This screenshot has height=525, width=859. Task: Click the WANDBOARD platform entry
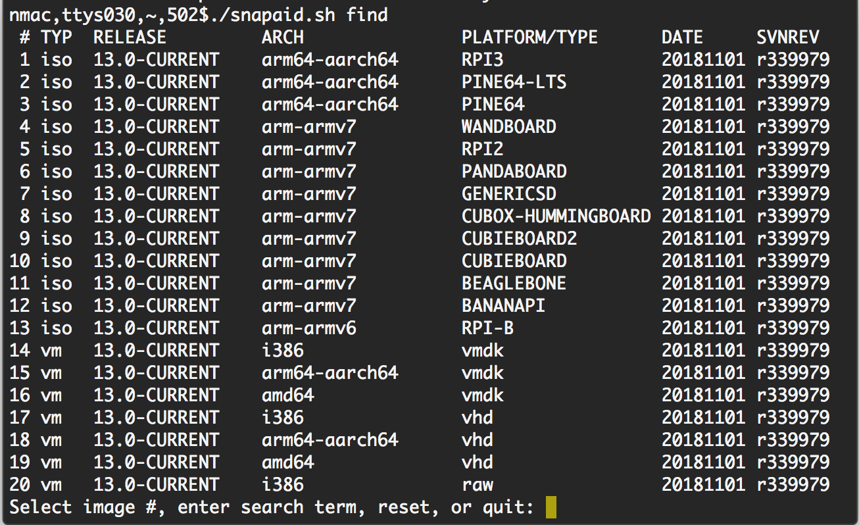click(508, 127)
